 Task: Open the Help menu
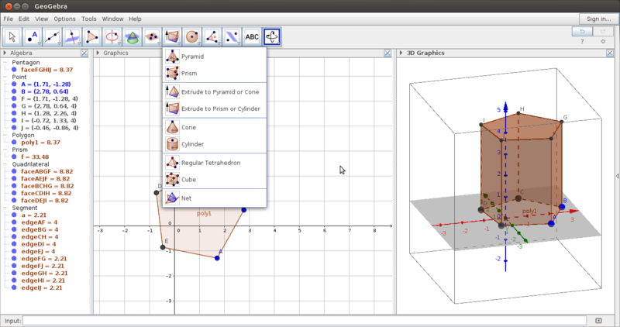click(135, 19)
